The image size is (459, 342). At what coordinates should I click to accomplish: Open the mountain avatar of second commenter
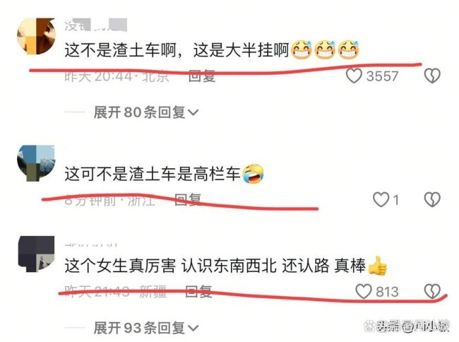36,163
